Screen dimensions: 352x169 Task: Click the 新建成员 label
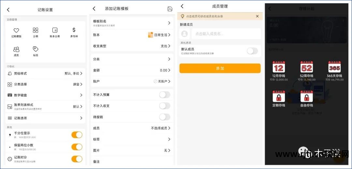[186, 25]
